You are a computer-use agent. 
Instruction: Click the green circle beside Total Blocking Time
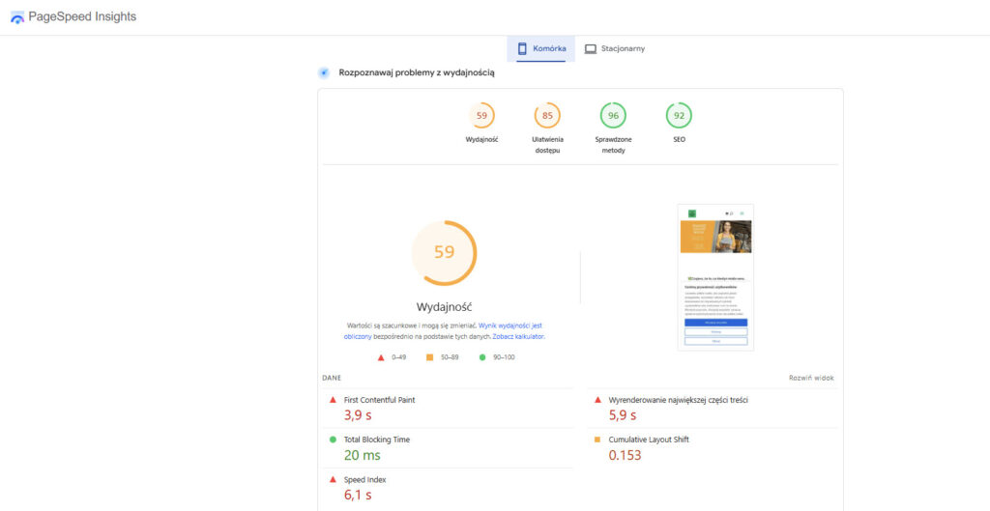point(333,440)
